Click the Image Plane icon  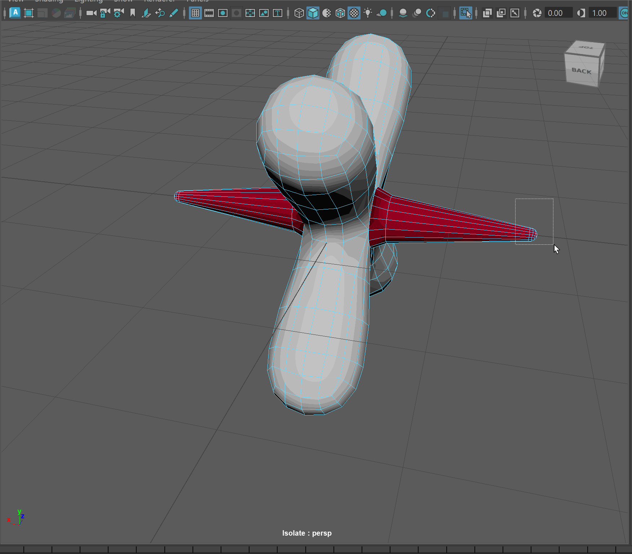(146, 13)
